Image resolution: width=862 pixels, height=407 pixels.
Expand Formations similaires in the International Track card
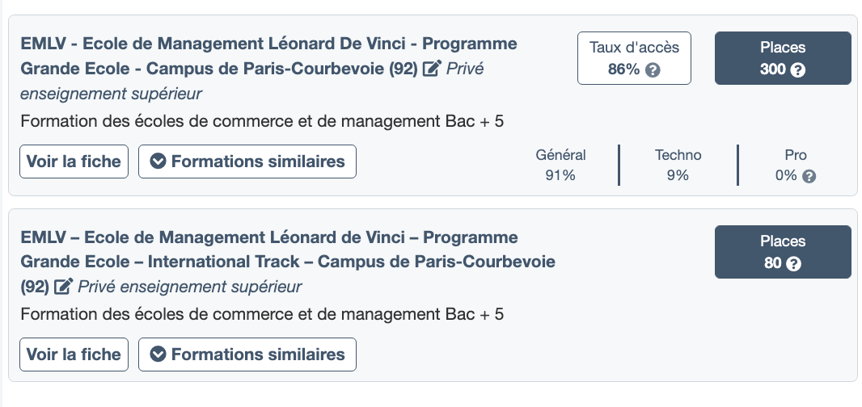[247, 354]
